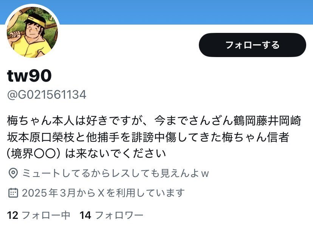313x237 pixels.
Task: Open the tw90 profile avatar picture
Action: [x=33, y=32]
